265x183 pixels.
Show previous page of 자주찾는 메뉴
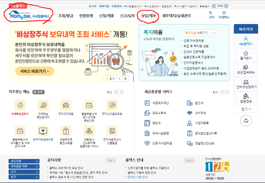[117, 92]
